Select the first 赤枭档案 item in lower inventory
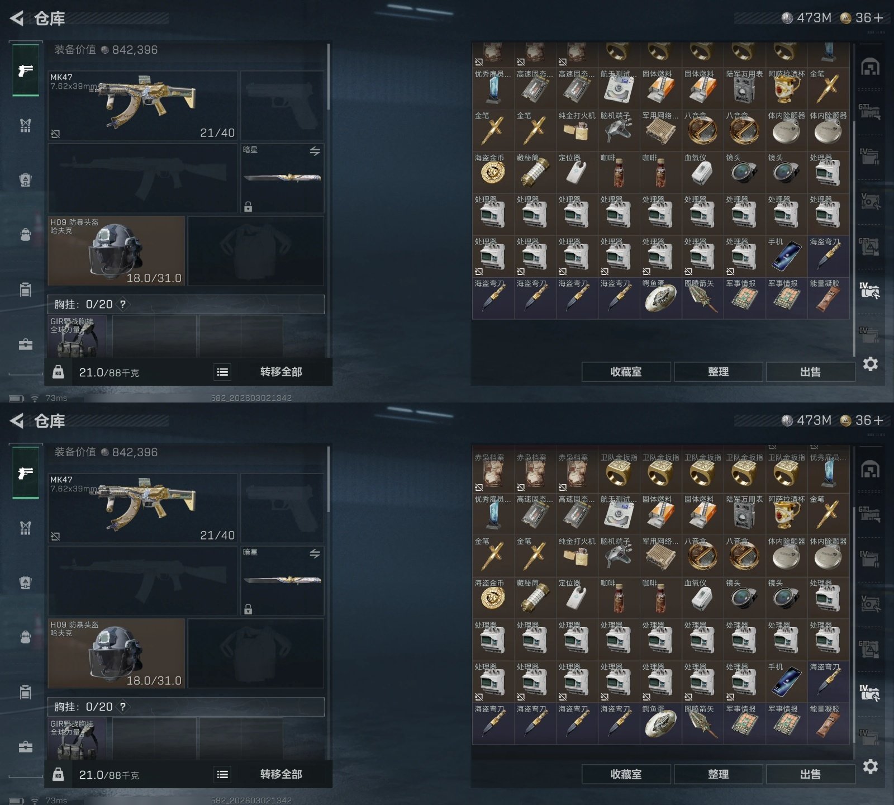The image size is (894, 805). [x=493, y=472]
